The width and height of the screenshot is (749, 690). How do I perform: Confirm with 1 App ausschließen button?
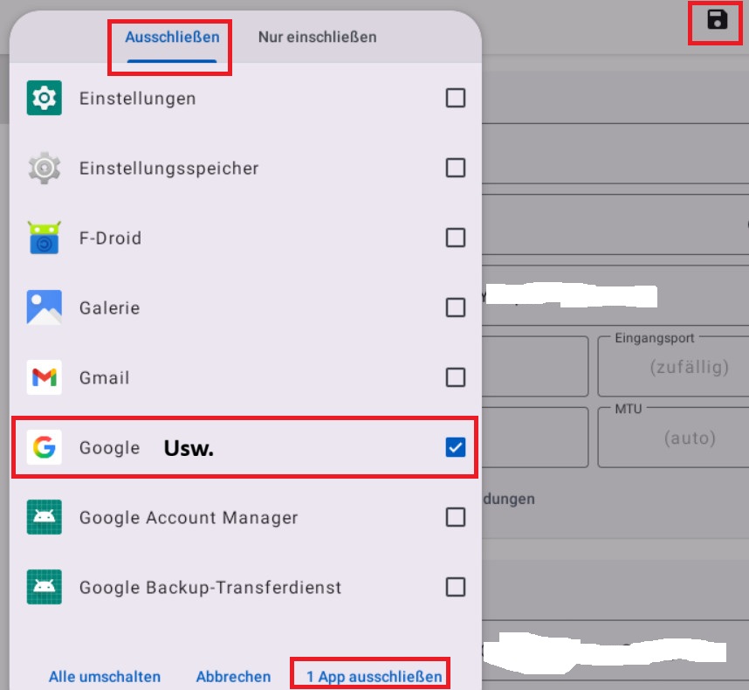point(374,676)
